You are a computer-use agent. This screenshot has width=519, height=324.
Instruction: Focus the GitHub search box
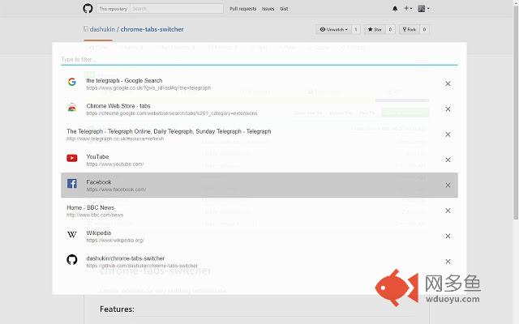click(x=177, y=9)
